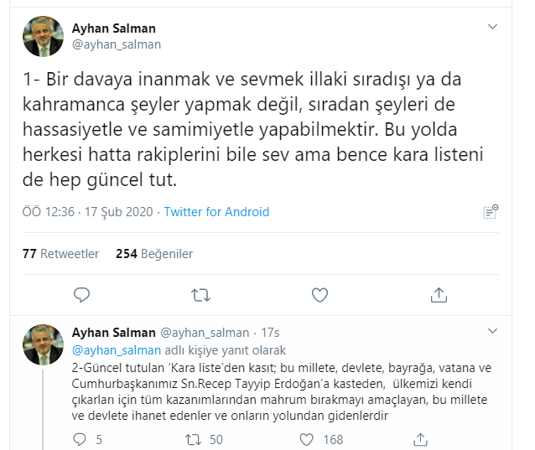
Task: Retweet the main tweet
Action: pos(200,294)
